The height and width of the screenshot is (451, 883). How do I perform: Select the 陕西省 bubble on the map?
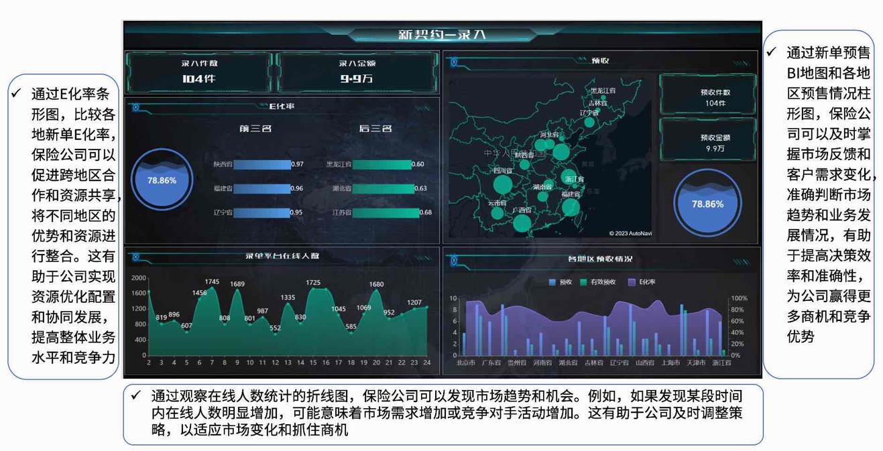[x=525, y=164]
